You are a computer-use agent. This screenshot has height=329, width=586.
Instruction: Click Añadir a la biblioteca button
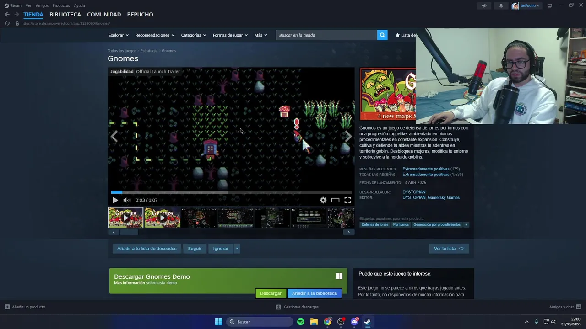pyautogui.click(x=314, y=293)
